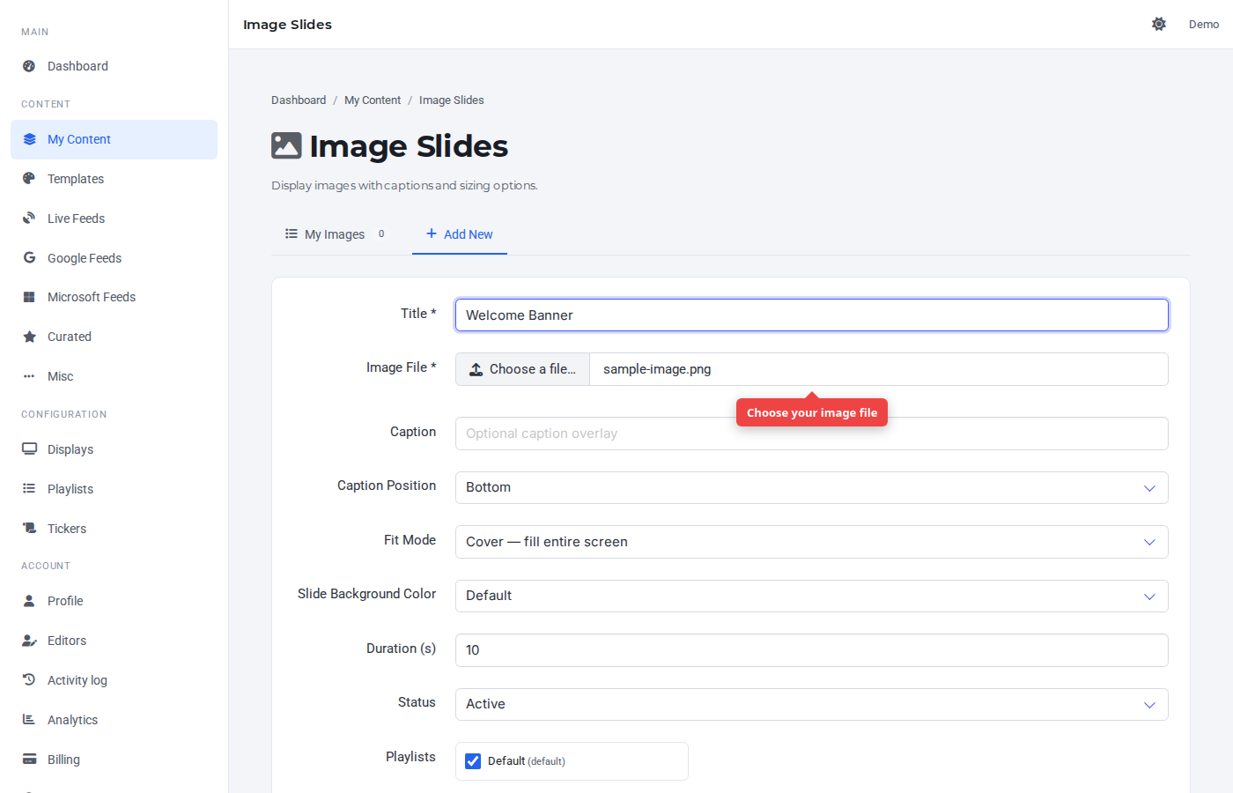1233x793 pixels.
Task: Click the Dashboard breadcrumb link
Action: [x=299, y=100]
